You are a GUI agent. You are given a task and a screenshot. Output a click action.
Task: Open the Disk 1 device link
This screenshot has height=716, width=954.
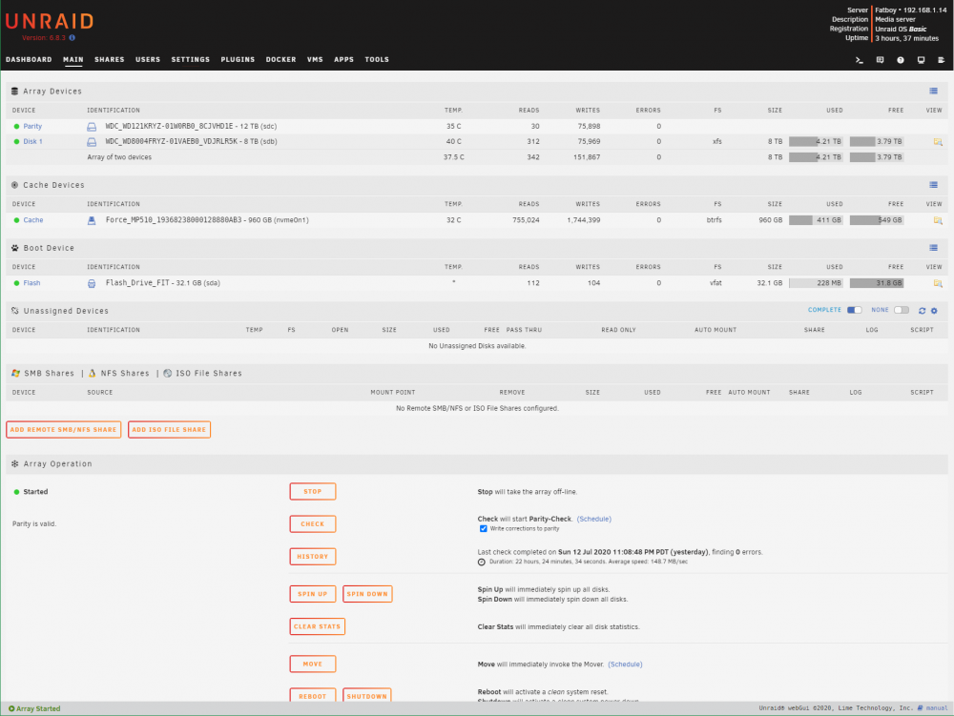32,142
